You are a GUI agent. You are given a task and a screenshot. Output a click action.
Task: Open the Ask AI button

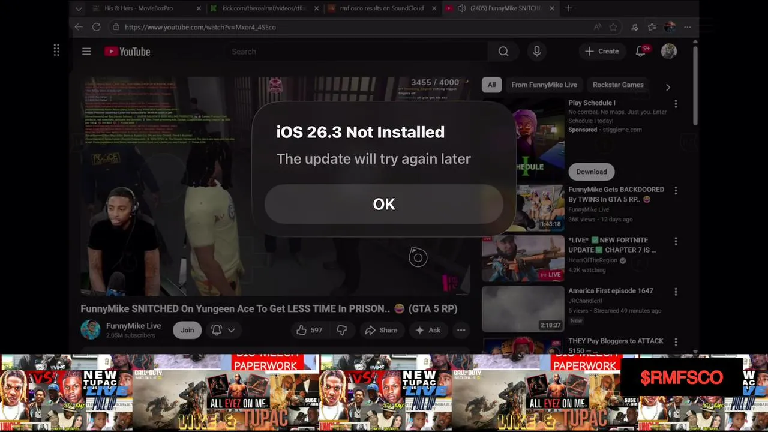[x=428, y=330]
